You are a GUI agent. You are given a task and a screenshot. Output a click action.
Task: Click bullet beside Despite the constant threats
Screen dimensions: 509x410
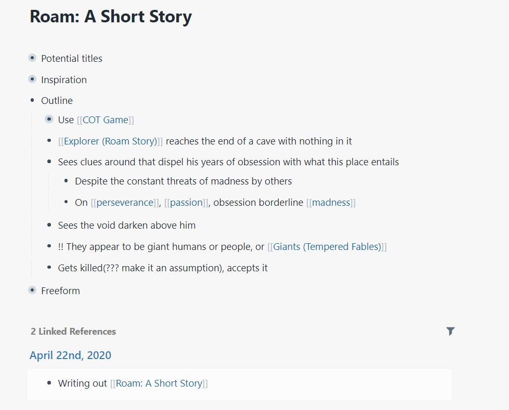(66, 181)
